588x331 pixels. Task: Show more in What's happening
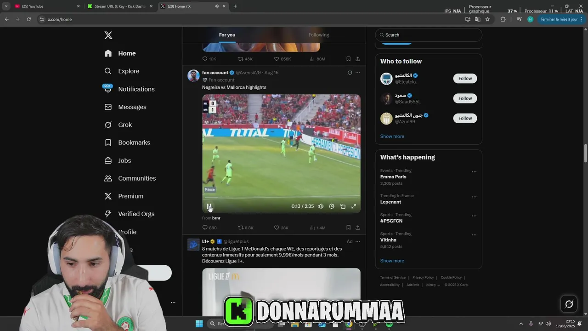pos(392,261)
